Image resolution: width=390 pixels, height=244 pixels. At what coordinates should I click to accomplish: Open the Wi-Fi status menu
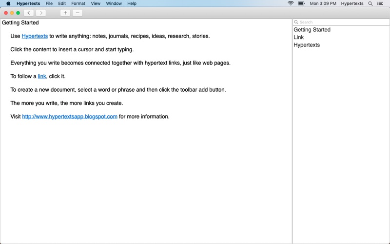click(x=291, y=3)
